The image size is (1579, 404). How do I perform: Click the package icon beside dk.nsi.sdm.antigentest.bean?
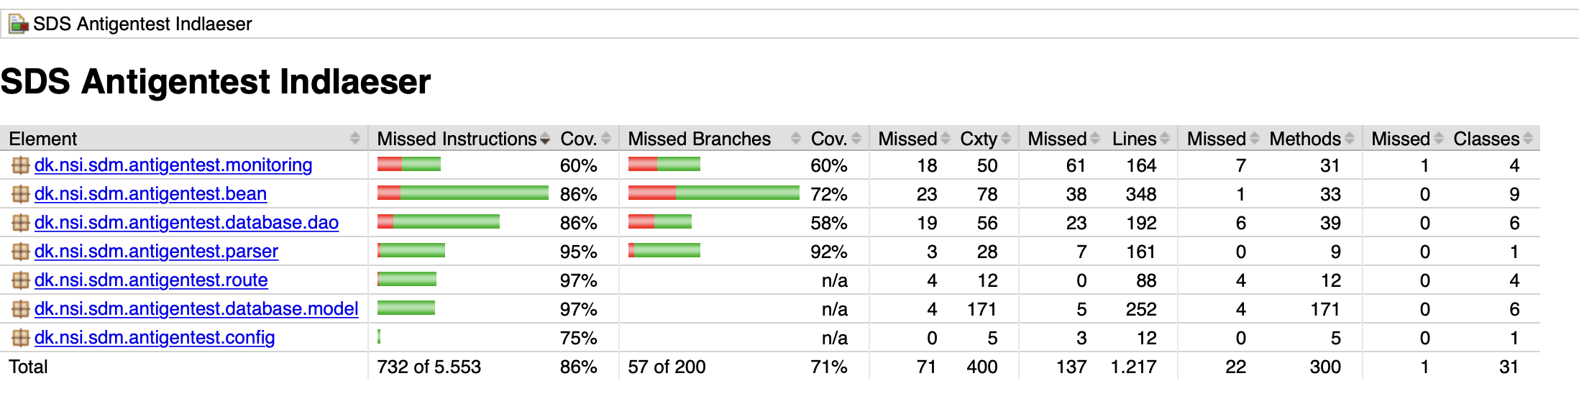coord(20,194)
